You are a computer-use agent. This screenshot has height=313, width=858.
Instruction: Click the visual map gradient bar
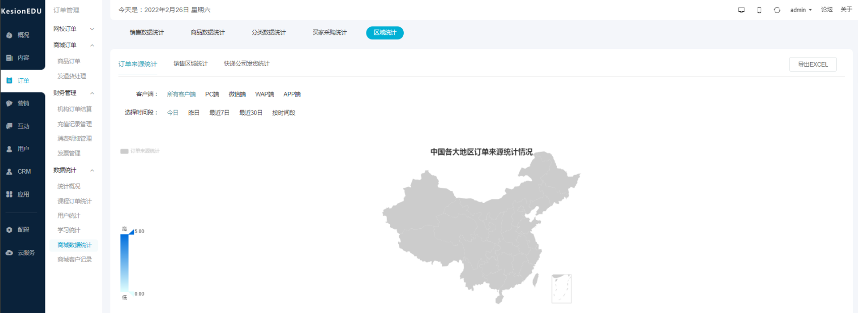pos(124,263)
